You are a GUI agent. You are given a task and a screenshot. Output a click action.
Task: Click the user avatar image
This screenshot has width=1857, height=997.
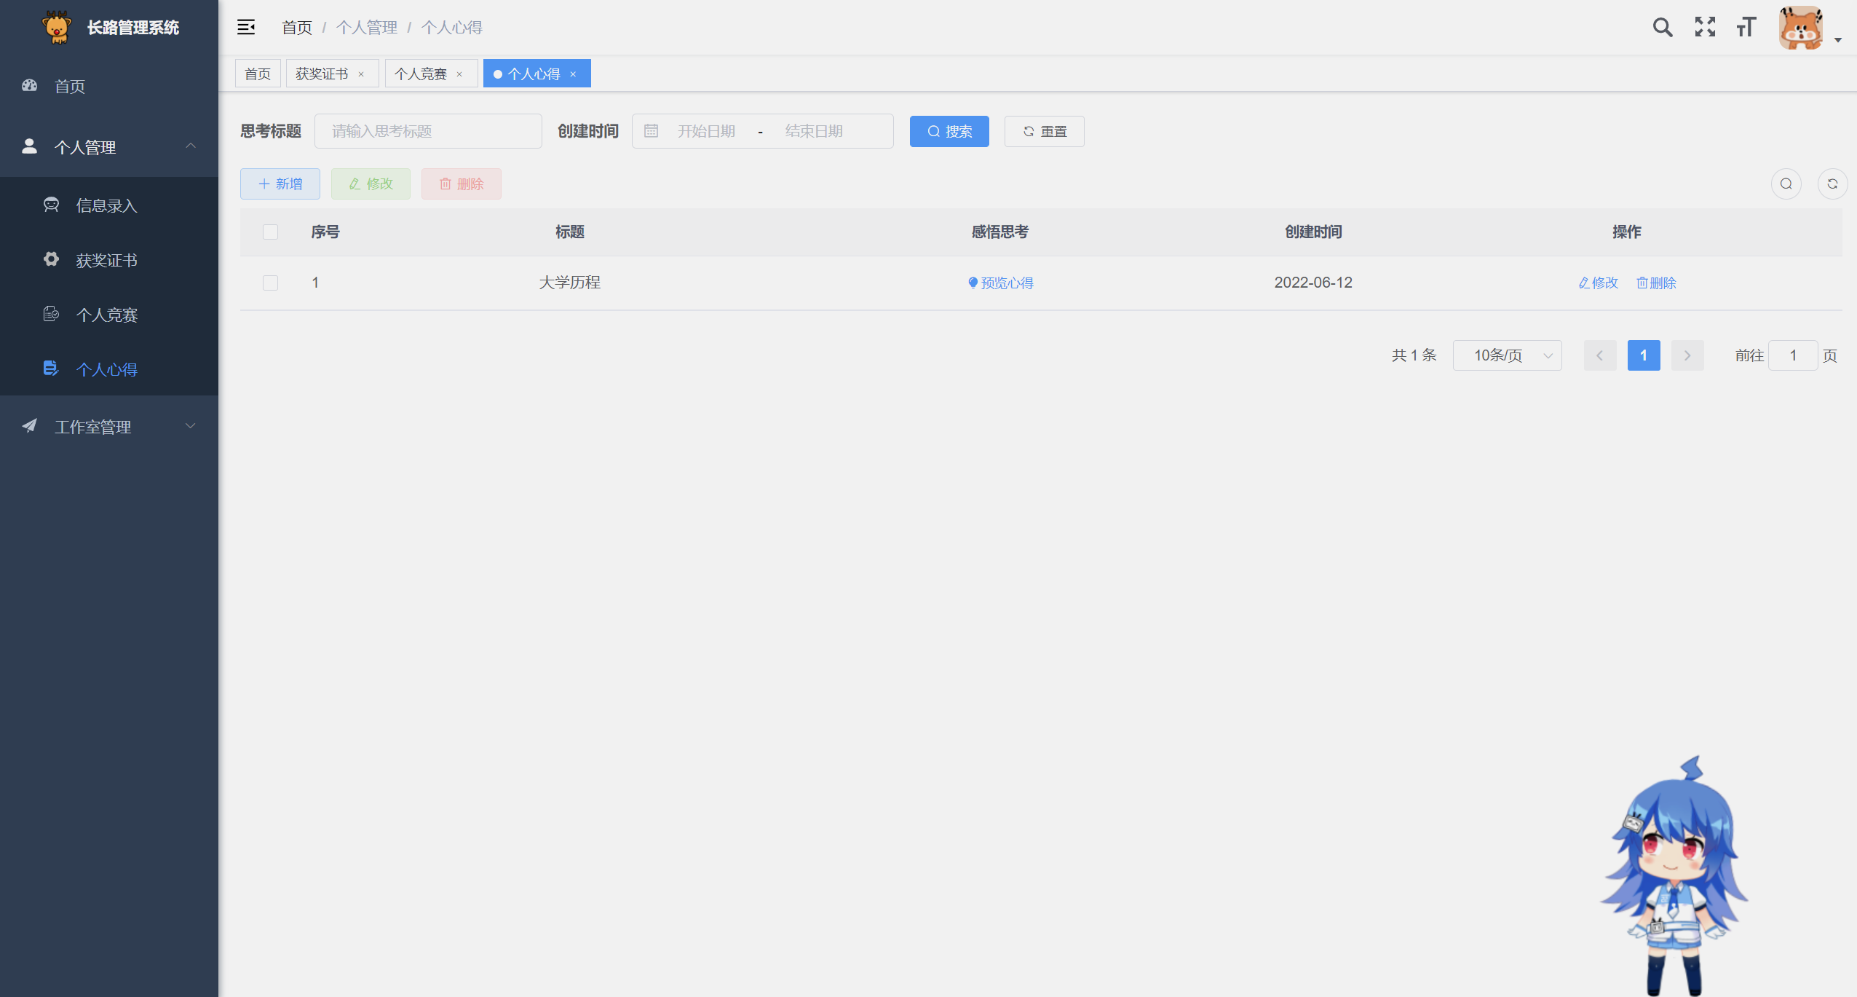1801,29
